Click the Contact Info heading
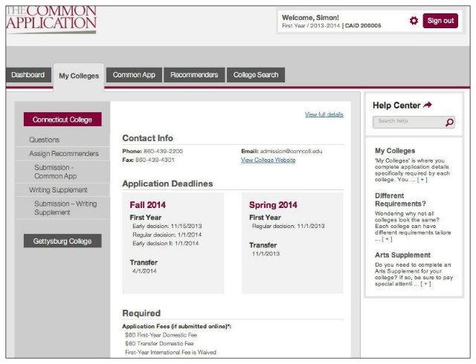This screenshot has height=364, width=476. (147, 138)
